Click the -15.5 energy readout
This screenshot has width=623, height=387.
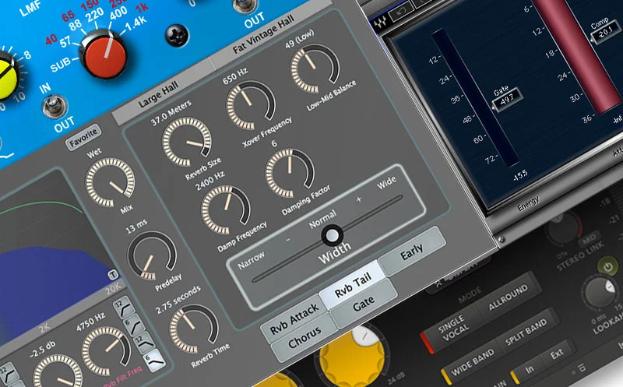tap(520, 175)
